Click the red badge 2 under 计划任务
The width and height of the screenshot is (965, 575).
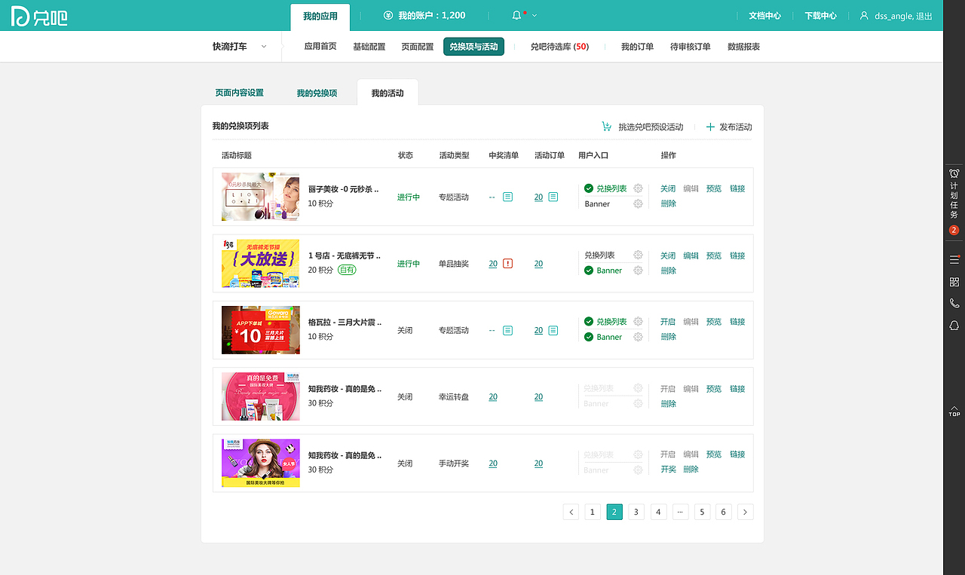coord(954,230)
